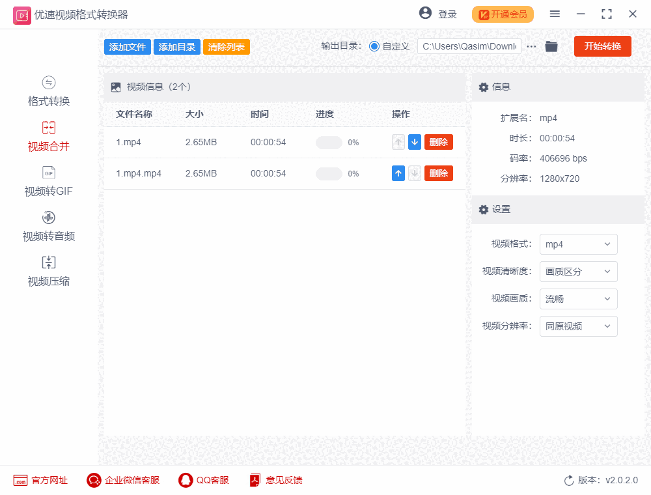This screenshot has width=651, height=495.
Task: Delete the 1.mp4.mp4 entry
Action: pos(438,173)
